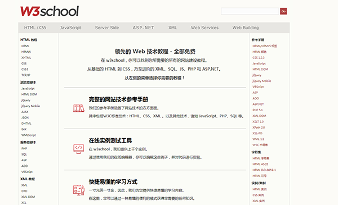Open PHP link under 服务器脚本

click(x=24, y=148)
